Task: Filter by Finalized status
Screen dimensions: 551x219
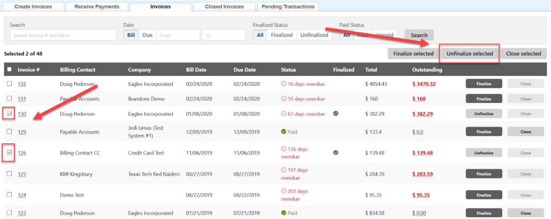Action: 281,35
